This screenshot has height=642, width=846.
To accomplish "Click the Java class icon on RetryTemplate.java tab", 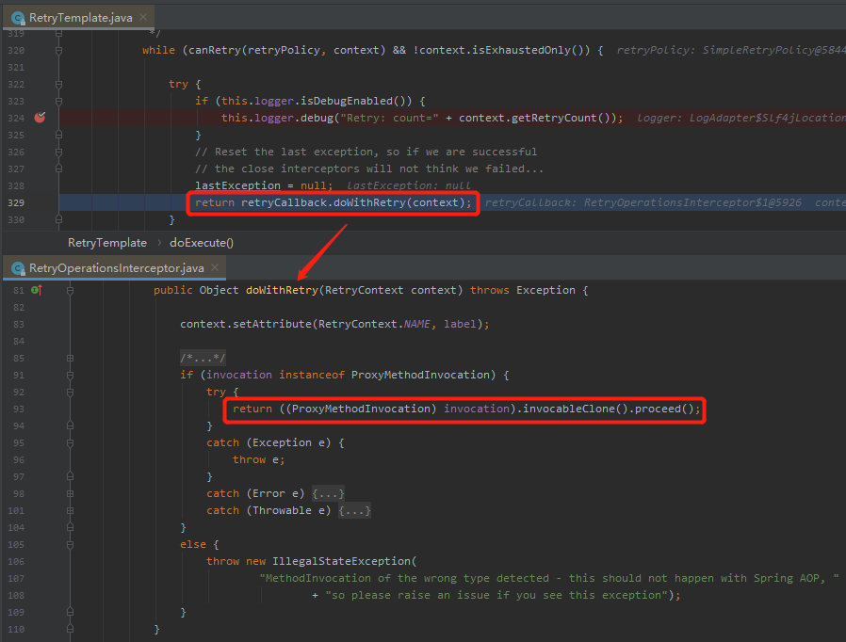I will point(19,16).
